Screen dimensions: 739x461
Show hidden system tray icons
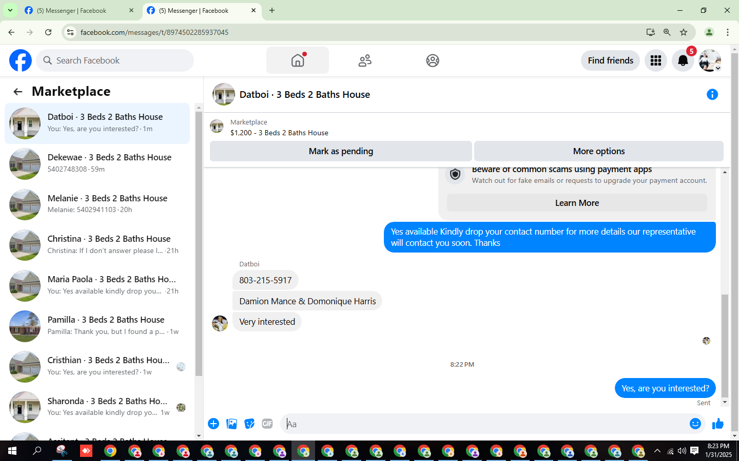[657, 451]
